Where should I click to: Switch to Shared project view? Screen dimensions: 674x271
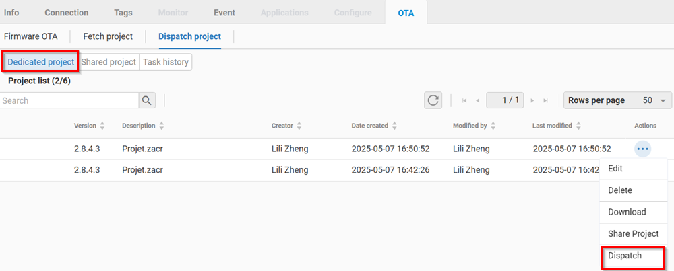(109, 62)
